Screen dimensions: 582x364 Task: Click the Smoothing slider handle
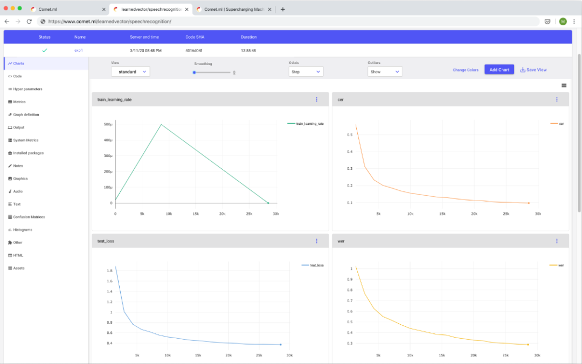coord(194,73)
